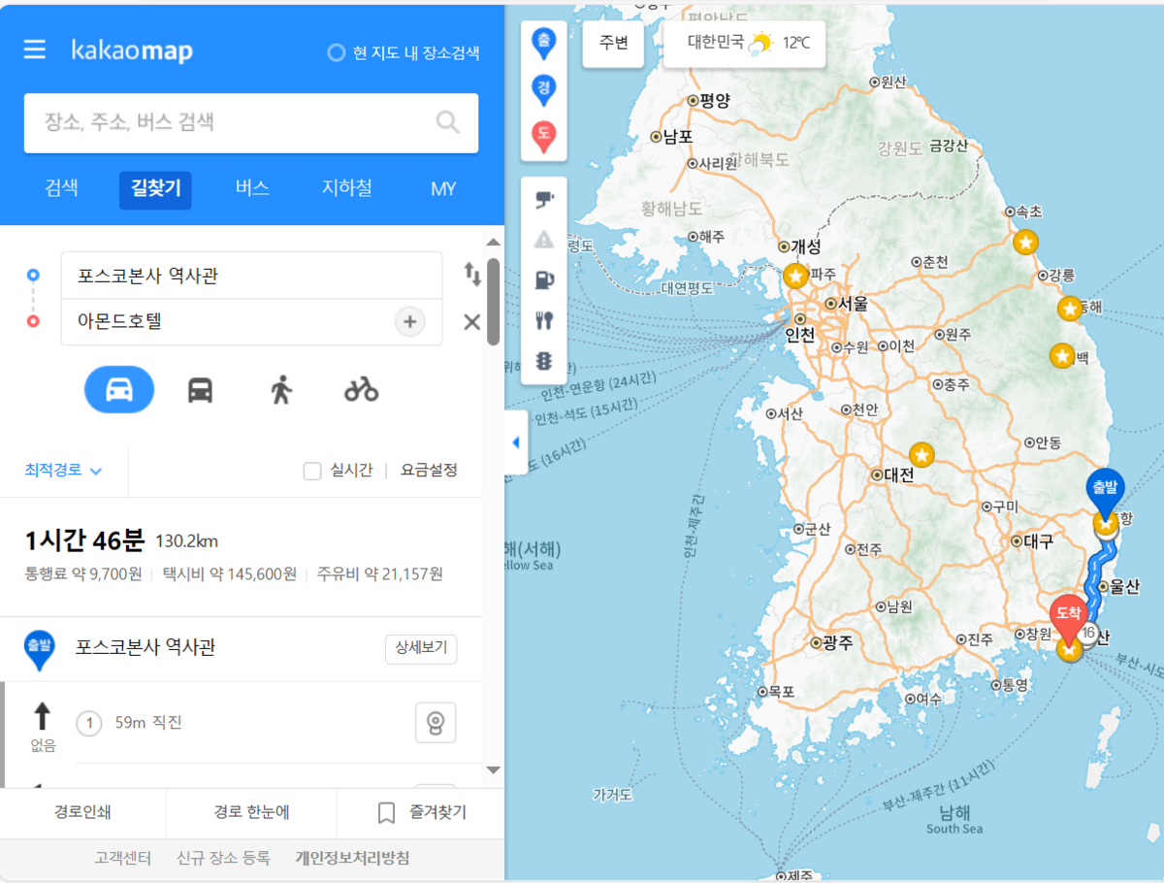The height and width of the screenshot is (883, 1164).
Task: Open the hamburger menu
Action: [35, 49]
